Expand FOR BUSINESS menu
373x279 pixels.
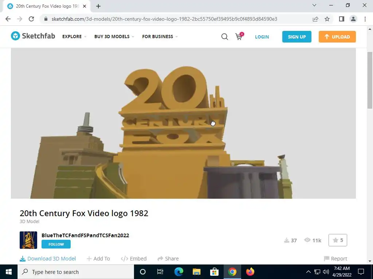pyautogui.click(x=160, y=37)
